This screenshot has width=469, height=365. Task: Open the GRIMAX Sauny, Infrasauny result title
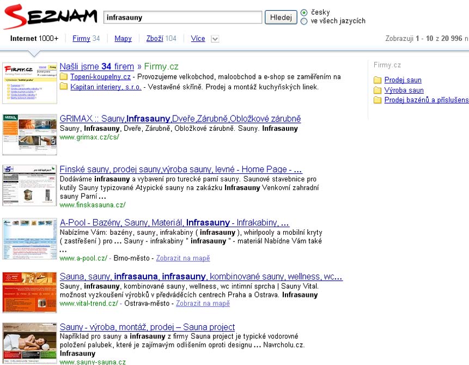click(180, 119)
